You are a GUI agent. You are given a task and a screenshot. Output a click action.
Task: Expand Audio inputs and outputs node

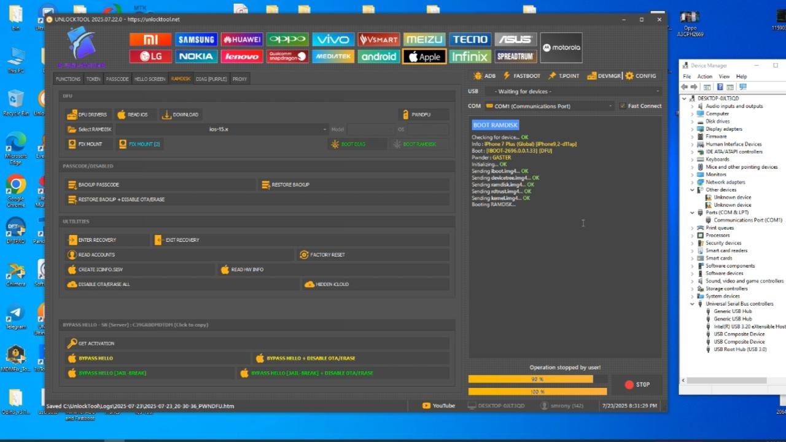693,106
